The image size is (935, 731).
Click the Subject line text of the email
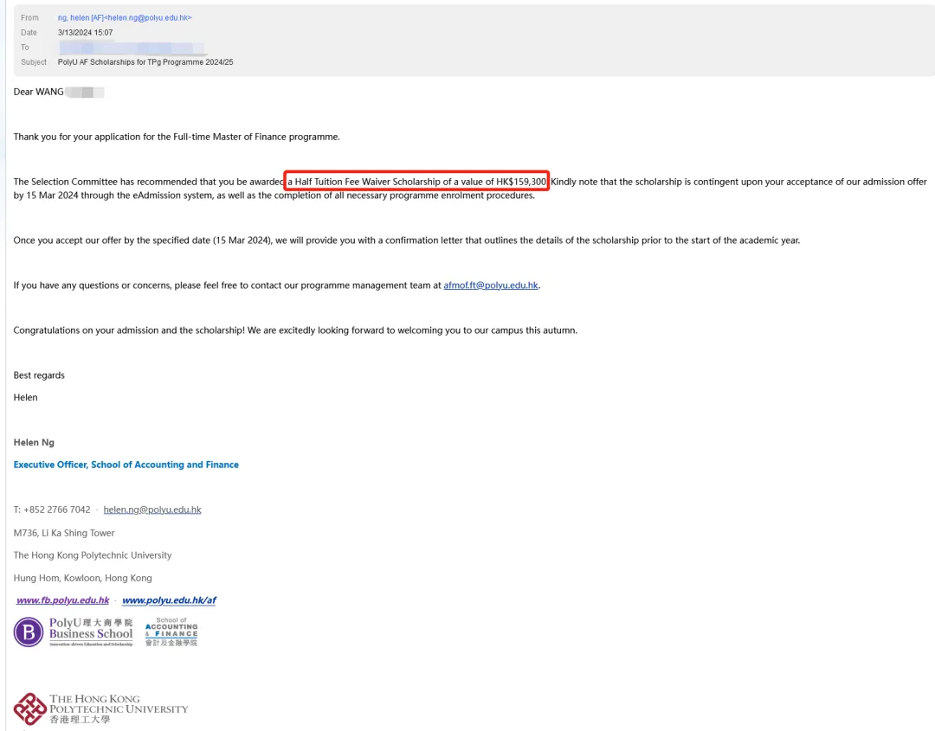(152, 62)
